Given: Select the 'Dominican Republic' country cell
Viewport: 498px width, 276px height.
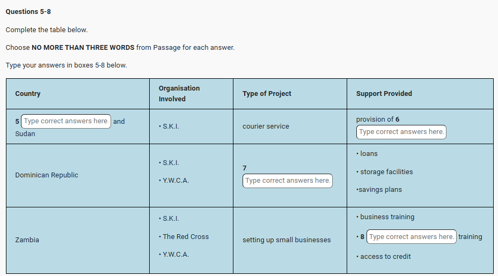Looking at the screenshot, I should [47, 175].
